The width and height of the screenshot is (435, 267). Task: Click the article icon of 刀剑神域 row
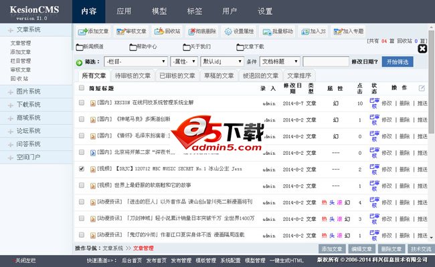pos(93,219)
